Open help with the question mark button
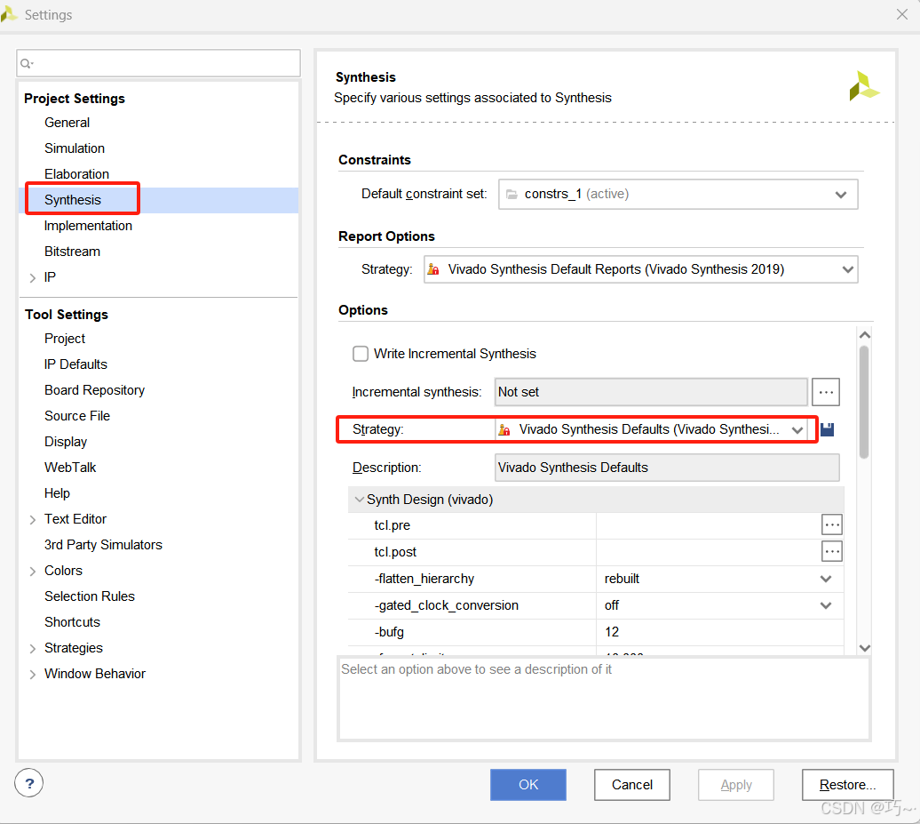Screen dimensions: 920x824 pos(29,783)
